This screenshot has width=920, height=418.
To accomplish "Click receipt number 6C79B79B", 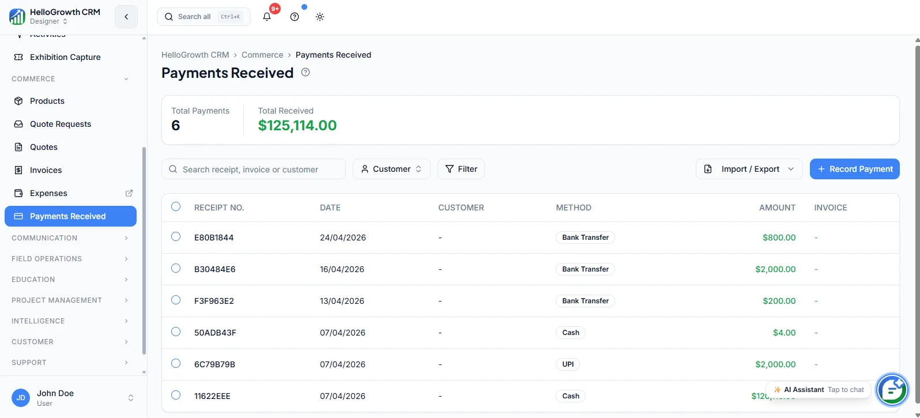I will click(x=214, y=364).
